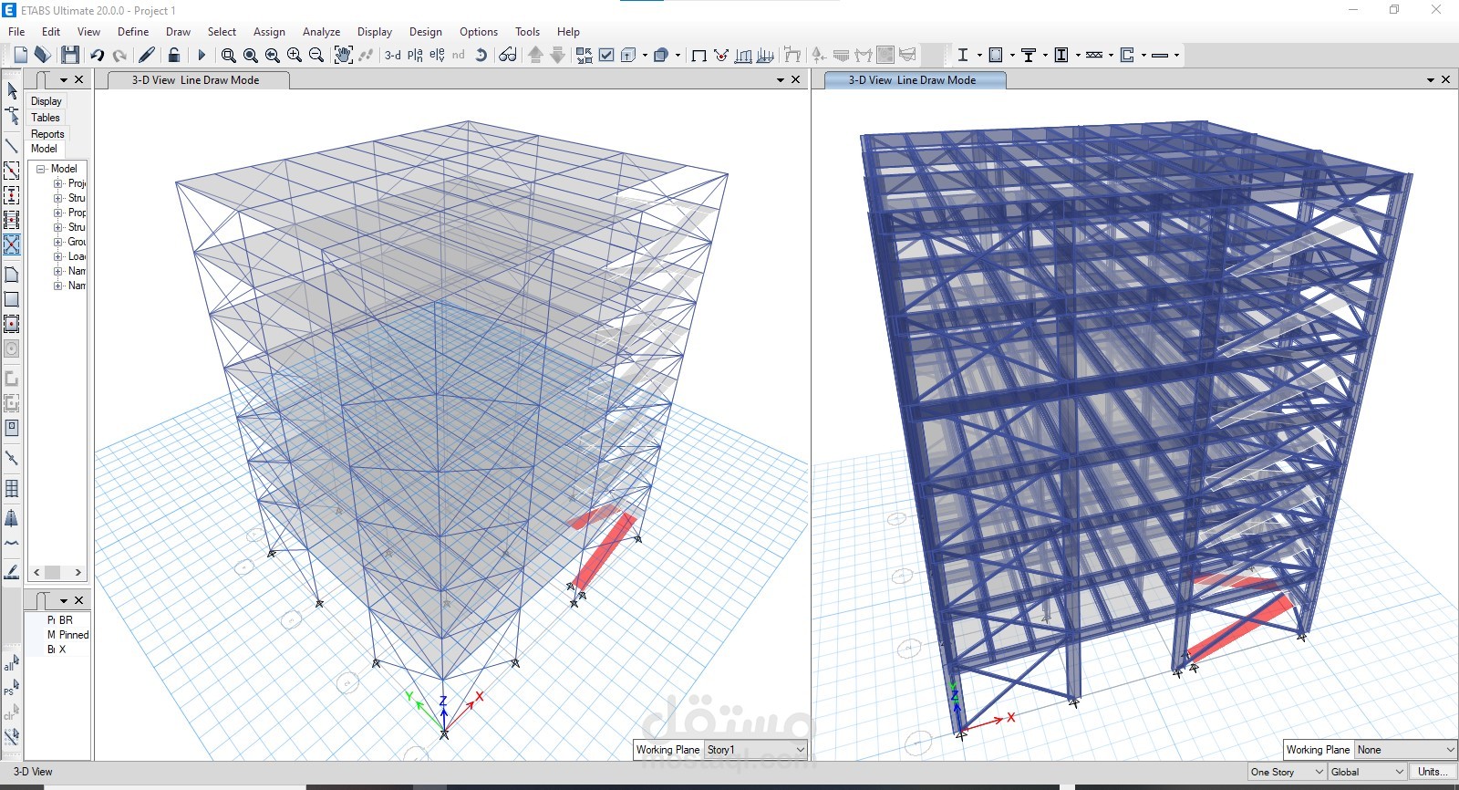This screenshot has width=1459, height=790.
Task: Run analysis with the play arrow icon
Action: 202,56
